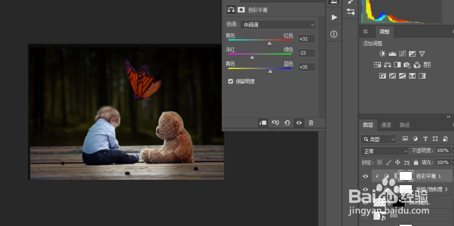Filter layers by adjustment layers
The image size is (454, 226).
(x=415, y=139)
